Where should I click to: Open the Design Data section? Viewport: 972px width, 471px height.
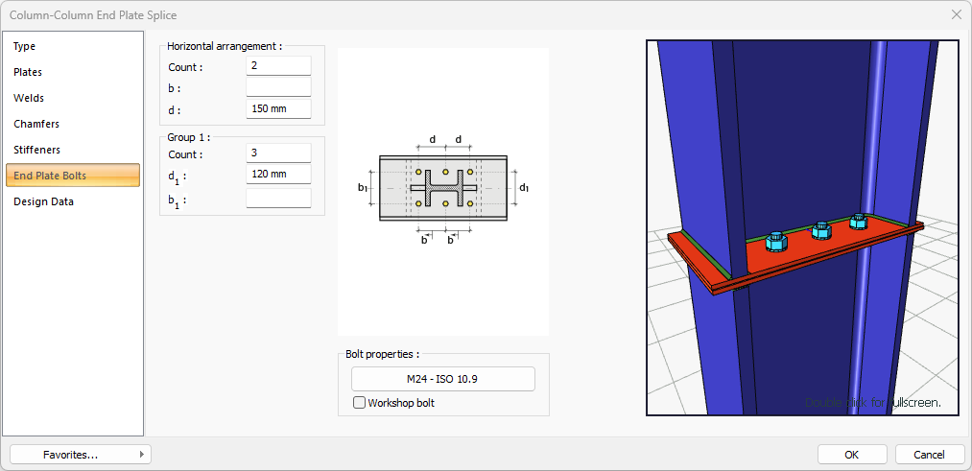[43, 201]
